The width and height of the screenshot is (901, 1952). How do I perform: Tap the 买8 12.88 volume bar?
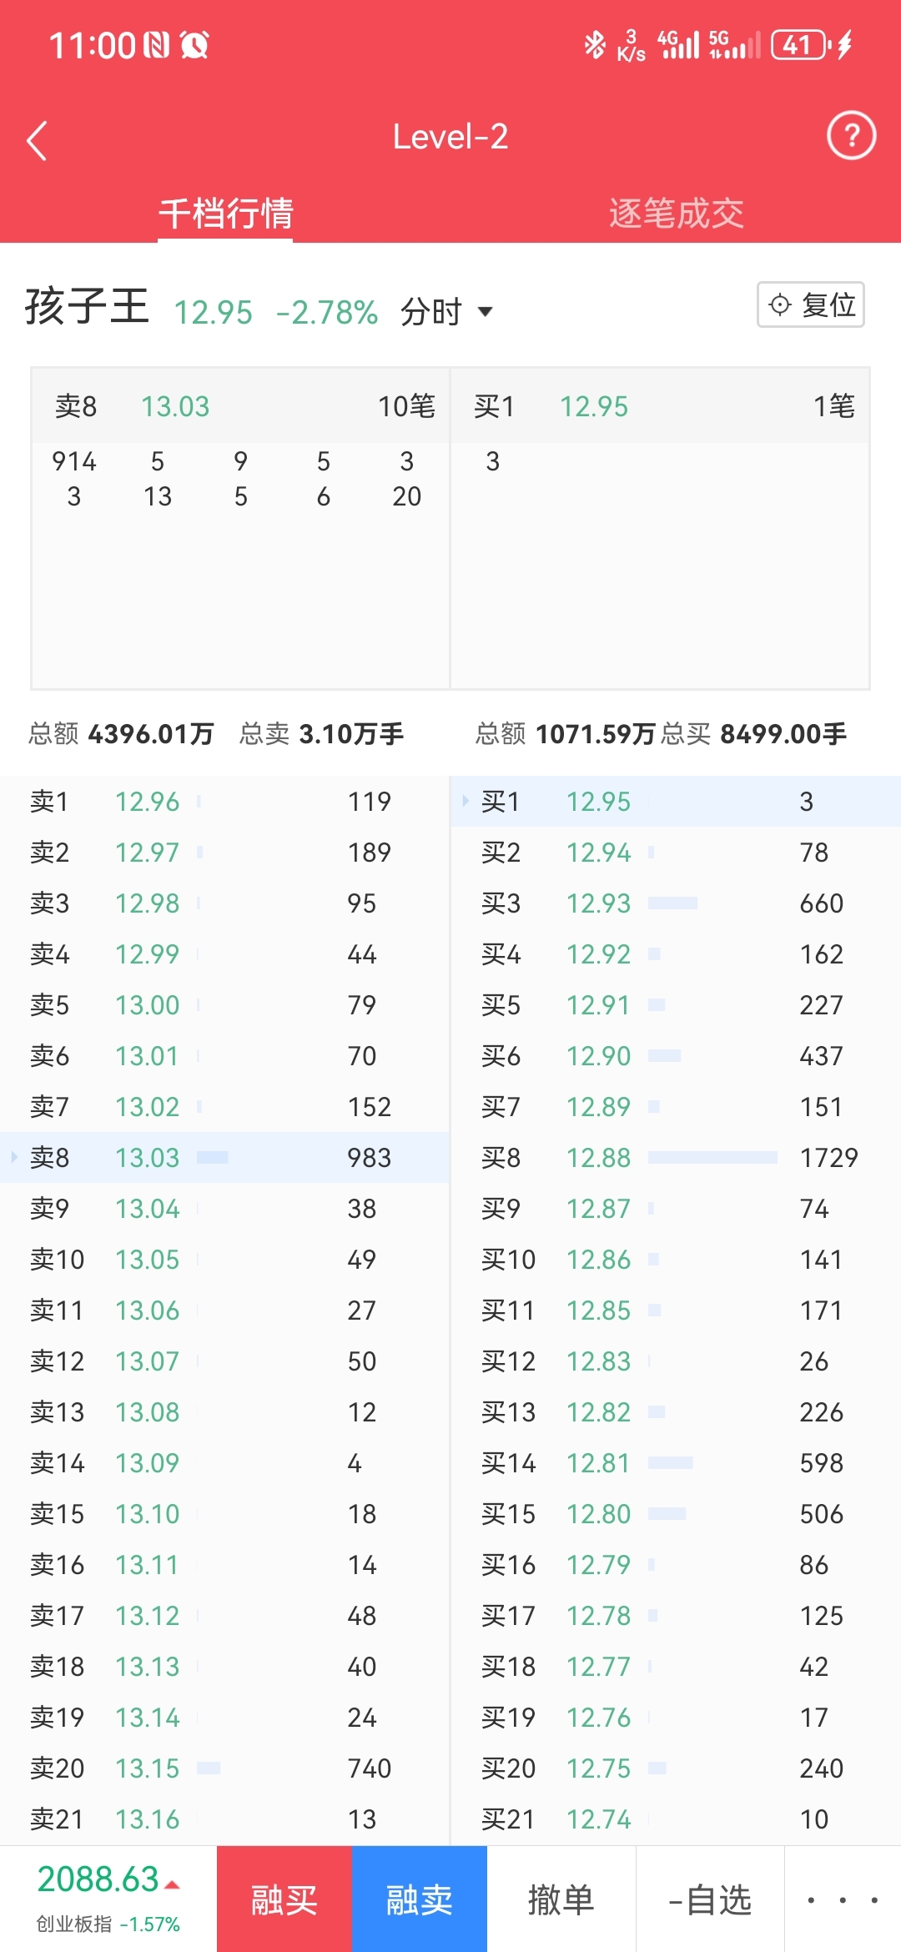pos(712,1157)
